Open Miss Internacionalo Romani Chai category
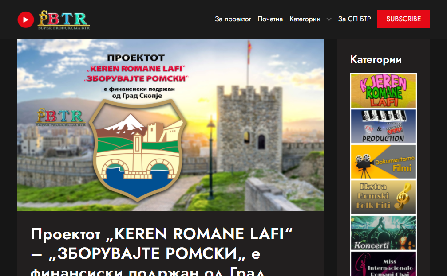 click(383, 264)
